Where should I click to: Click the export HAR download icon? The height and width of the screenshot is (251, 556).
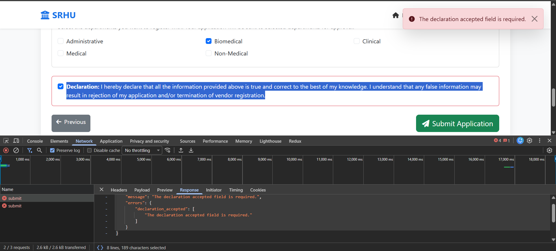(191, 150)
